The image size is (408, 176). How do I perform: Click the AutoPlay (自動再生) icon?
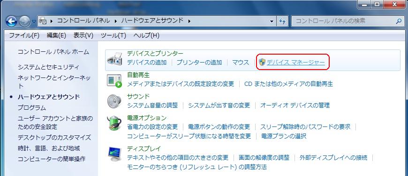coord(114,81)
